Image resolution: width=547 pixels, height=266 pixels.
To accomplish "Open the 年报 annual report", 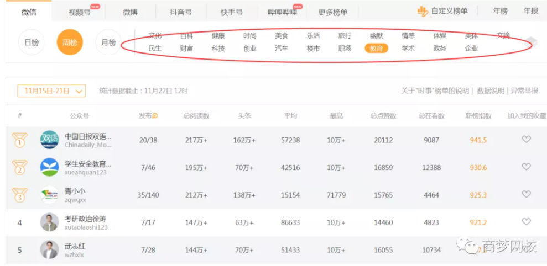I will click(x=530, y=11).
